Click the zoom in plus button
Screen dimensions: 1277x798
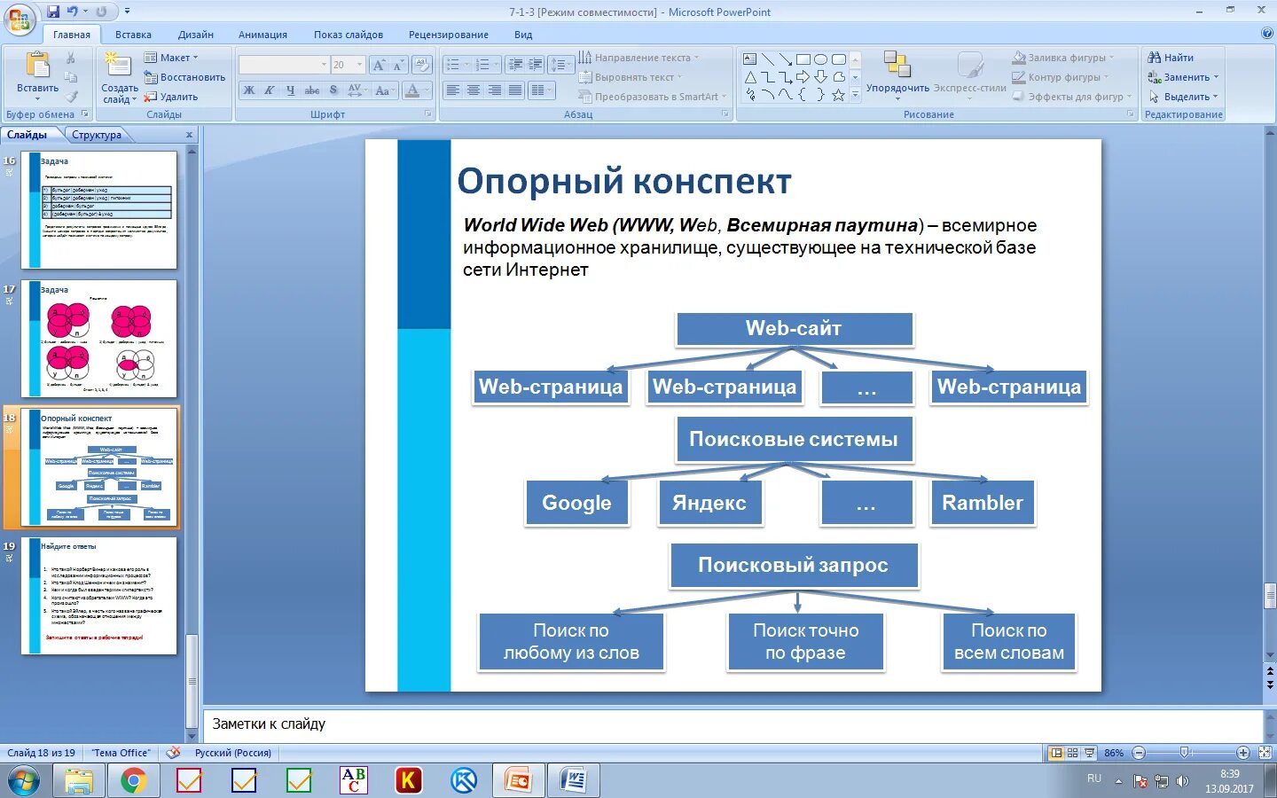1243,753
